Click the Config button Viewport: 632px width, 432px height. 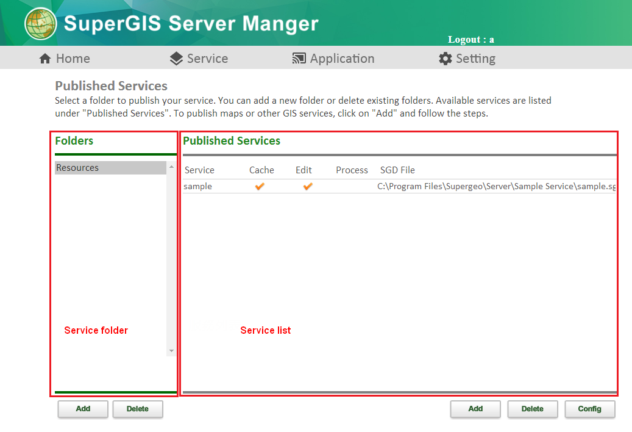pos(590,409)
